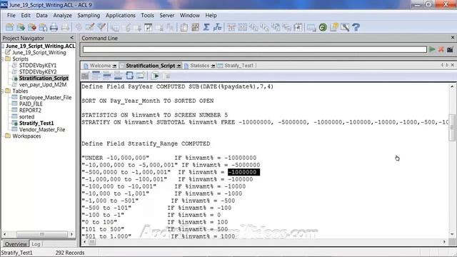
Task: Open Help via question mark icon
Action: click(356, 27)
